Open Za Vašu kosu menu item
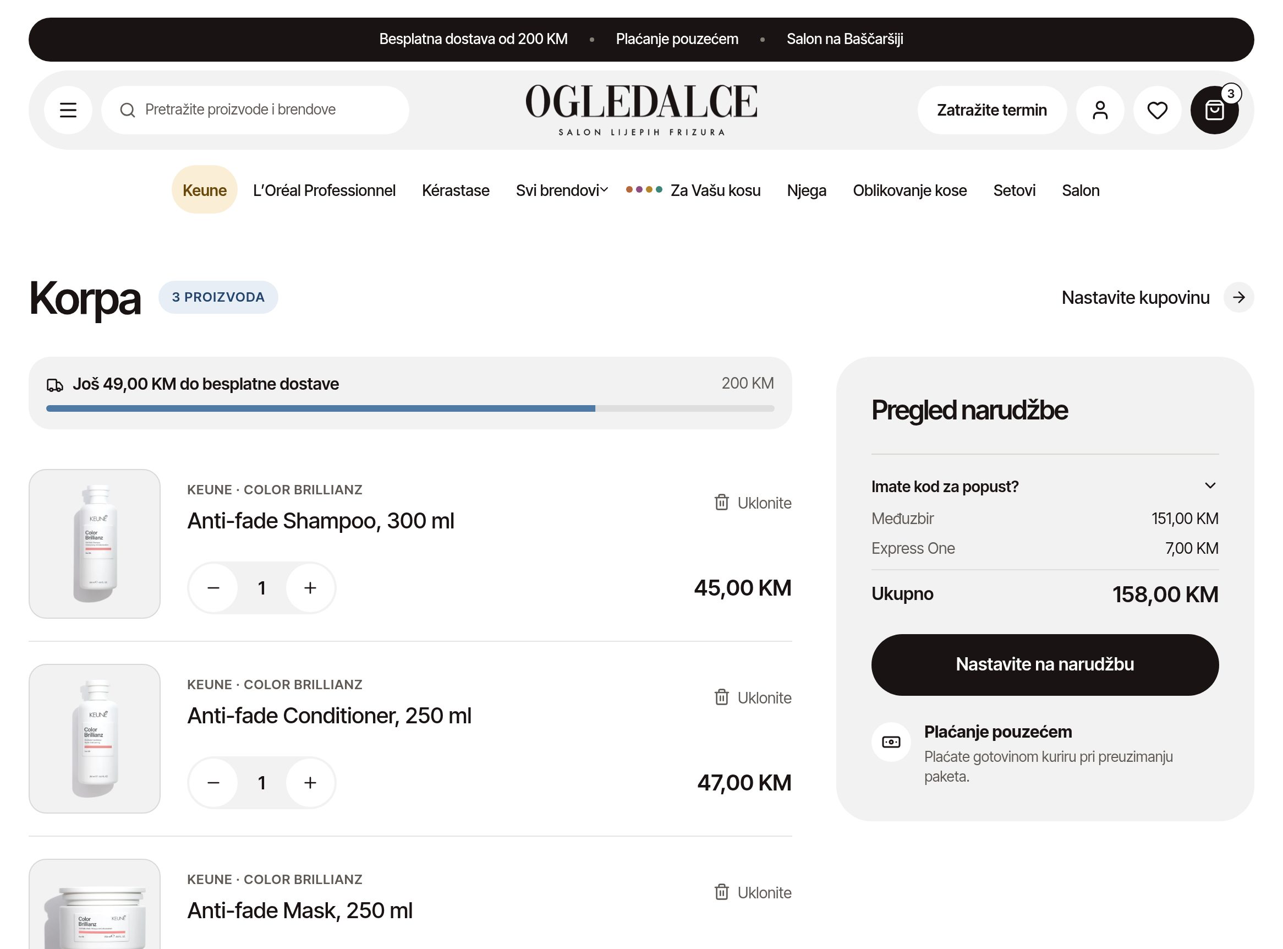The width and height of the screenshot is (1283, 949). [693, 190]
